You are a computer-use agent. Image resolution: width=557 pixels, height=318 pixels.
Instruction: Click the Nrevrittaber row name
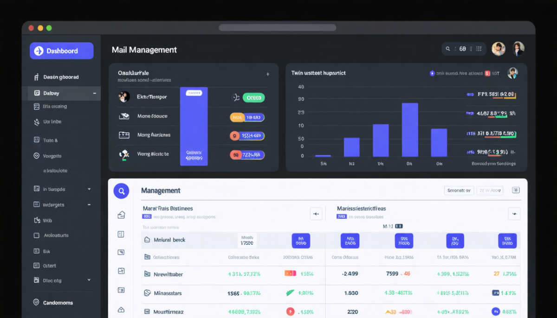pyautogui.click(x=168, y=274)
